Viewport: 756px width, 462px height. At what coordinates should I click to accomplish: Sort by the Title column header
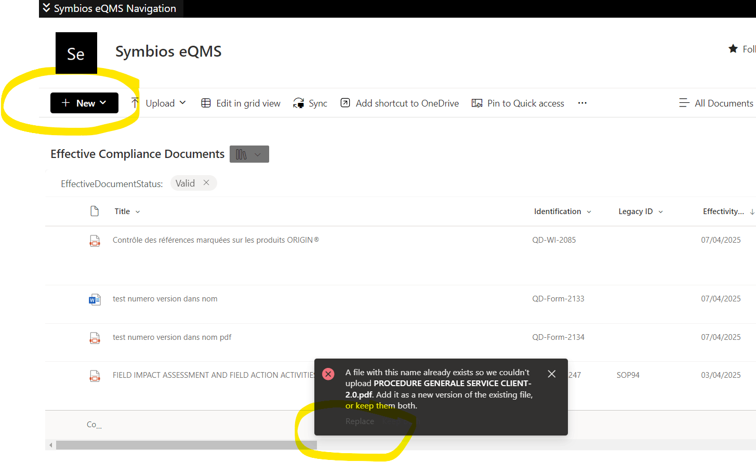click(x=127, y=212)
